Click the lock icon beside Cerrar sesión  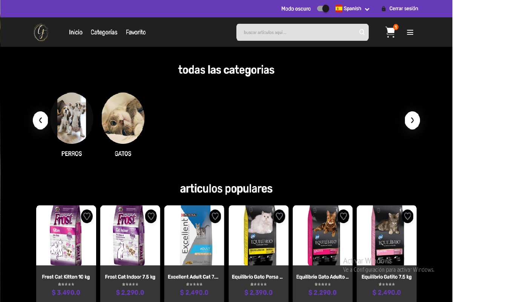(x=384, y=9)
